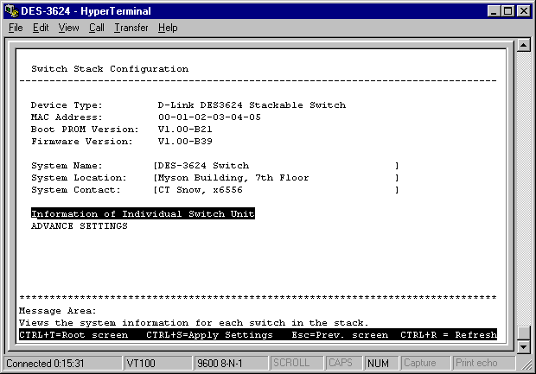Screen dimensions: 536x374
Task: Open the Transfer menu
Action: pos(131,28)
